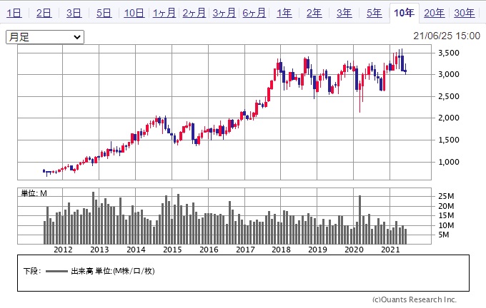Click the 1,500 price axis label
Image resolution: width=486 pixels, height=308 pixels.
pos(449,140)
